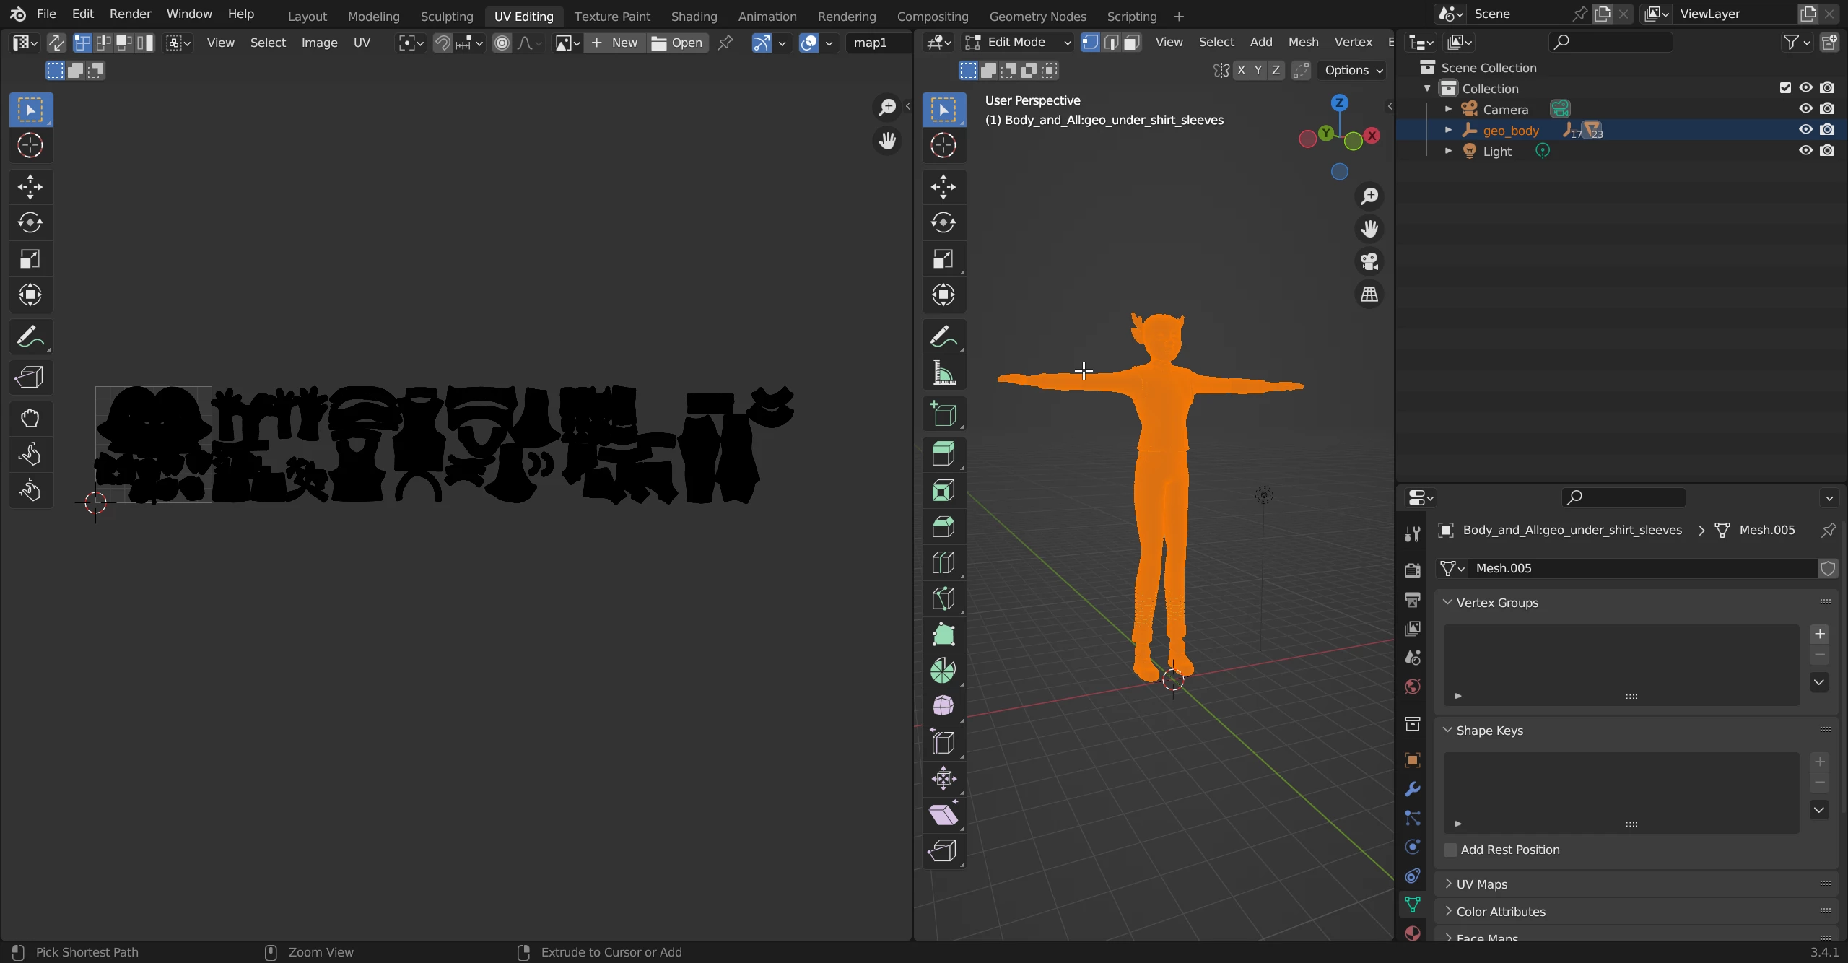Expand the geo_body tree item
1848x963 pixels.
coord(1448,131)
